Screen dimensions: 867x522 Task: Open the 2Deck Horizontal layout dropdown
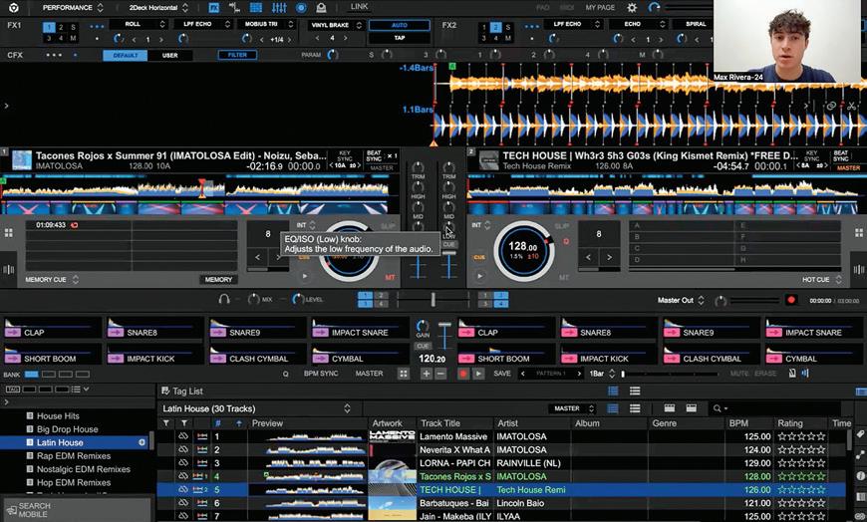157,7
